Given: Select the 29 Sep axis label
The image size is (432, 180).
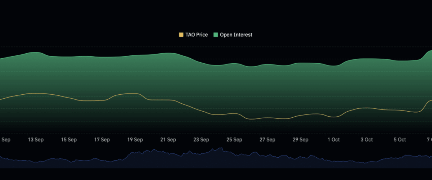Looking at the screenshot, I should click(x=301, y=140).
